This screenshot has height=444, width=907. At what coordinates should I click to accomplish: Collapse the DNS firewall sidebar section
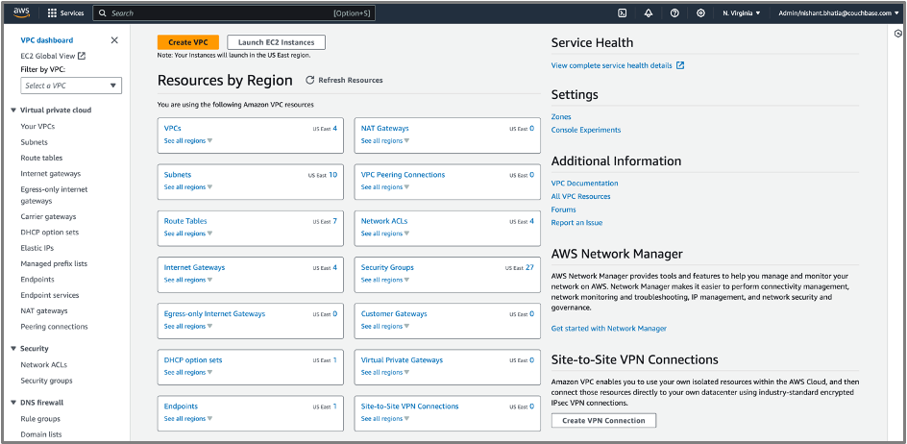(x=13, y=403)
